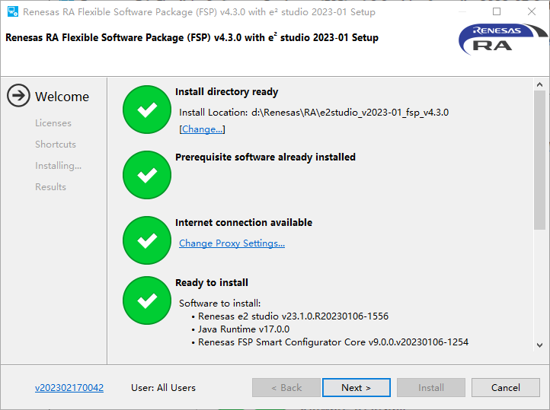The image size is (550, 410).
Task: Select the Licenses step in sidebar
Action: coord(53,123)
